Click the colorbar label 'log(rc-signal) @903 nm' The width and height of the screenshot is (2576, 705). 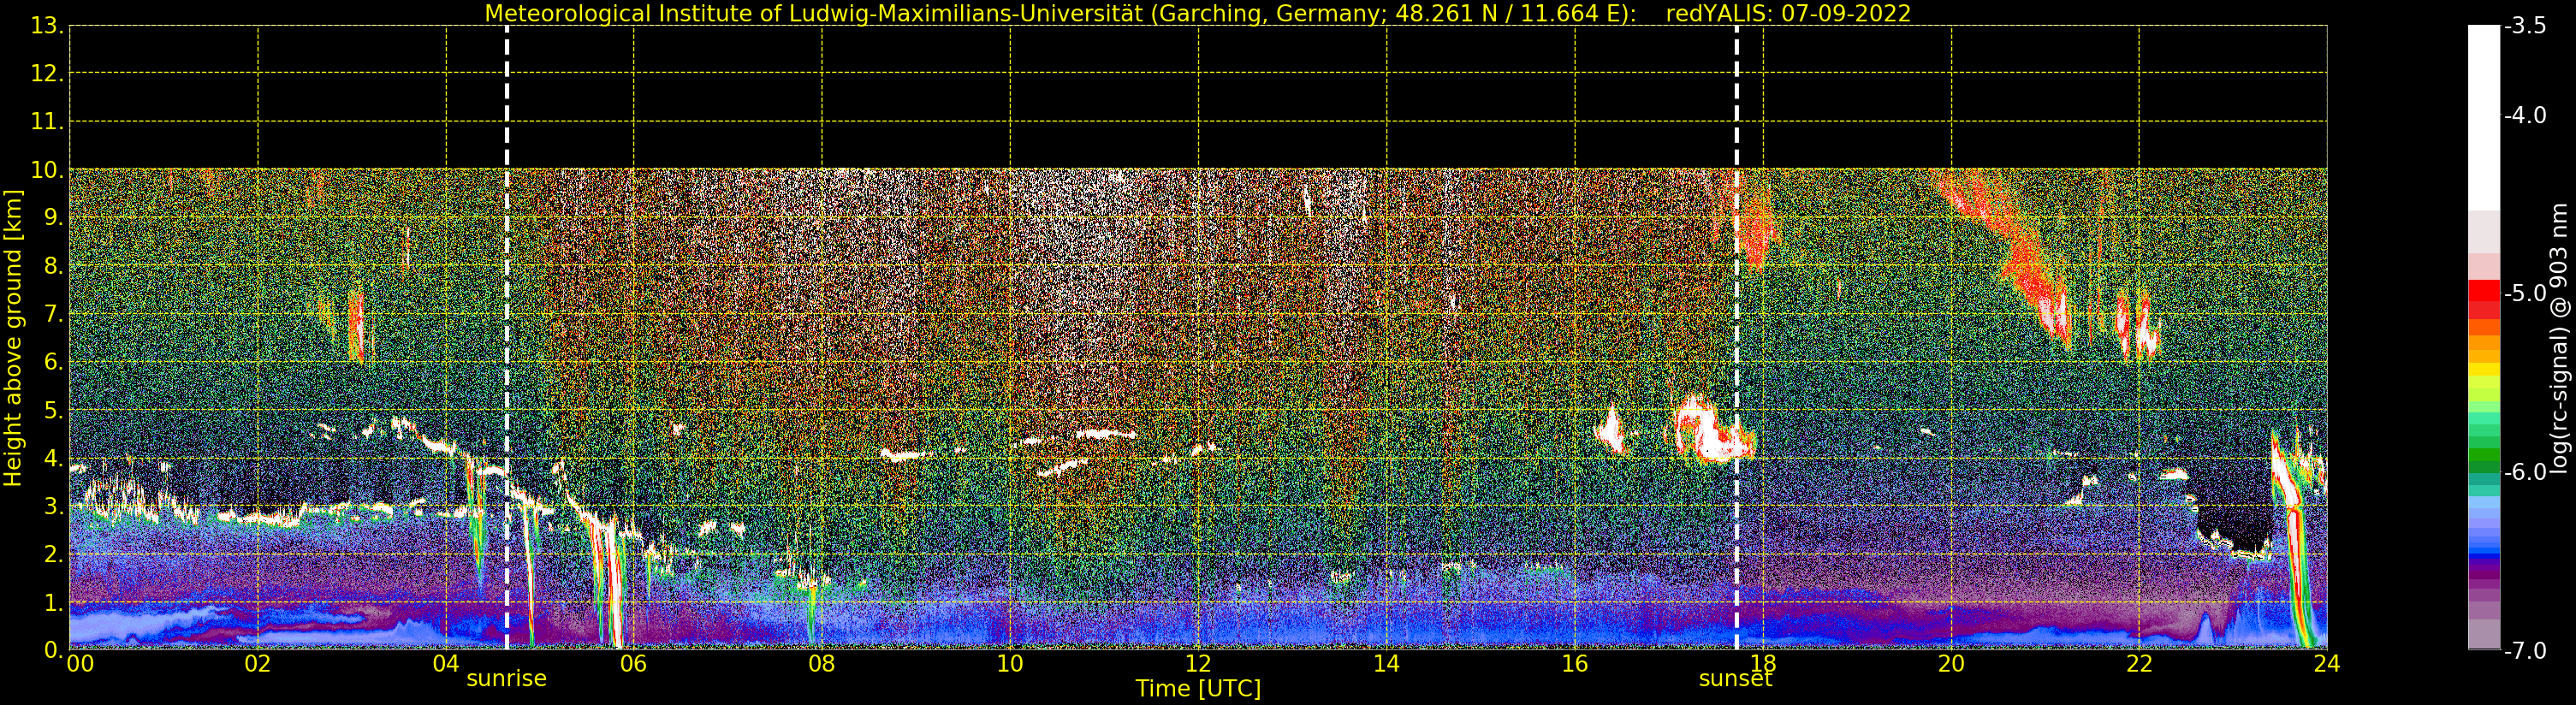2559,338
